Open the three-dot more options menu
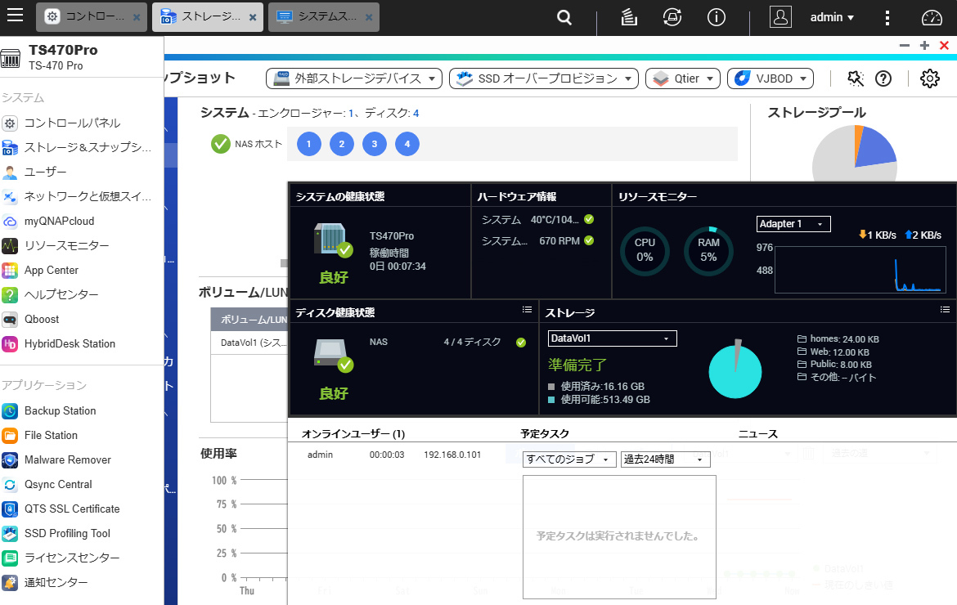Viewport: 957px width, 605px height. (887, 18)
